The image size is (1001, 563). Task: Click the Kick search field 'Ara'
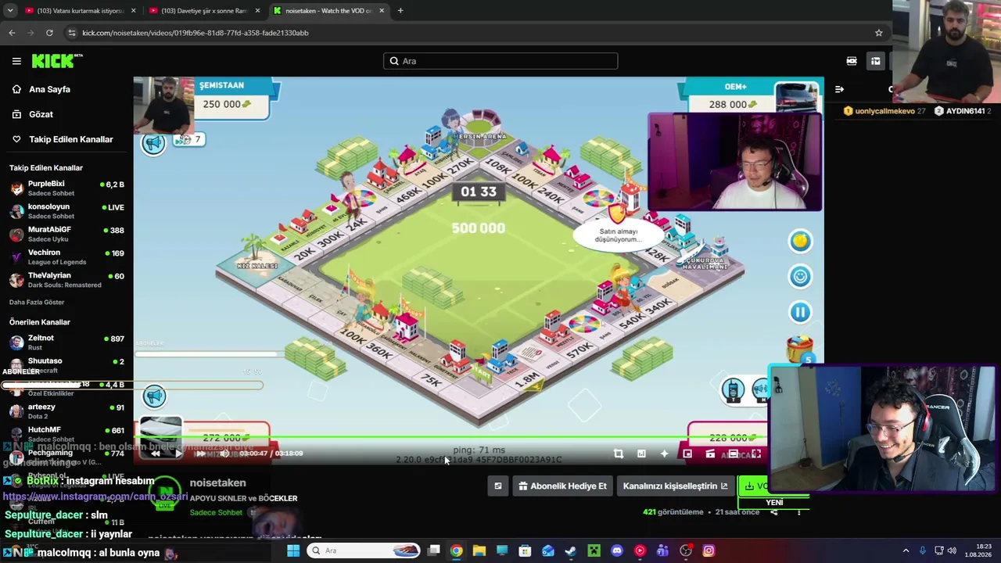click(500, 61)
